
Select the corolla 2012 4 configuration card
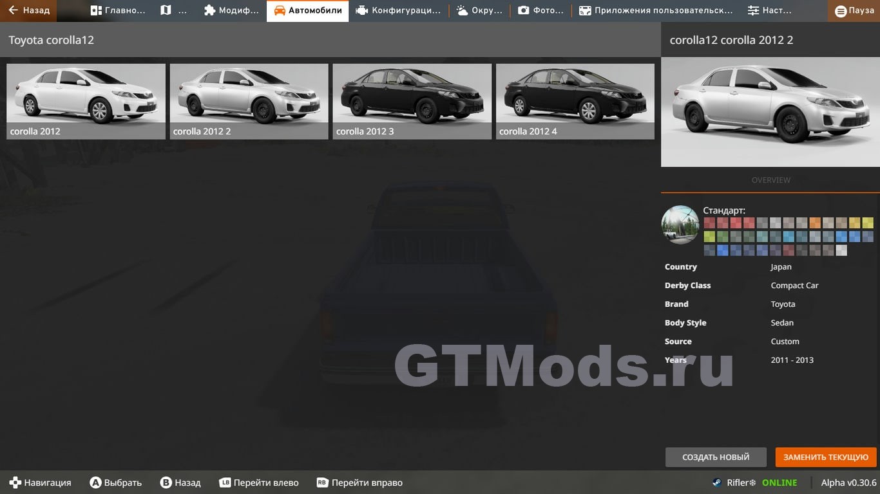point(575,101)
